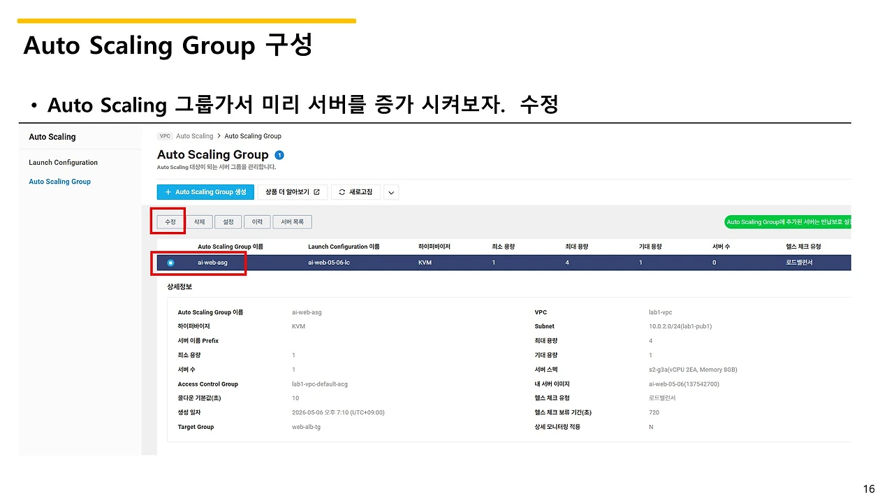The width and height of the screenshot is (894, 503).
Task: Click the KVM cell in selected row
Action: coord(425,263)
